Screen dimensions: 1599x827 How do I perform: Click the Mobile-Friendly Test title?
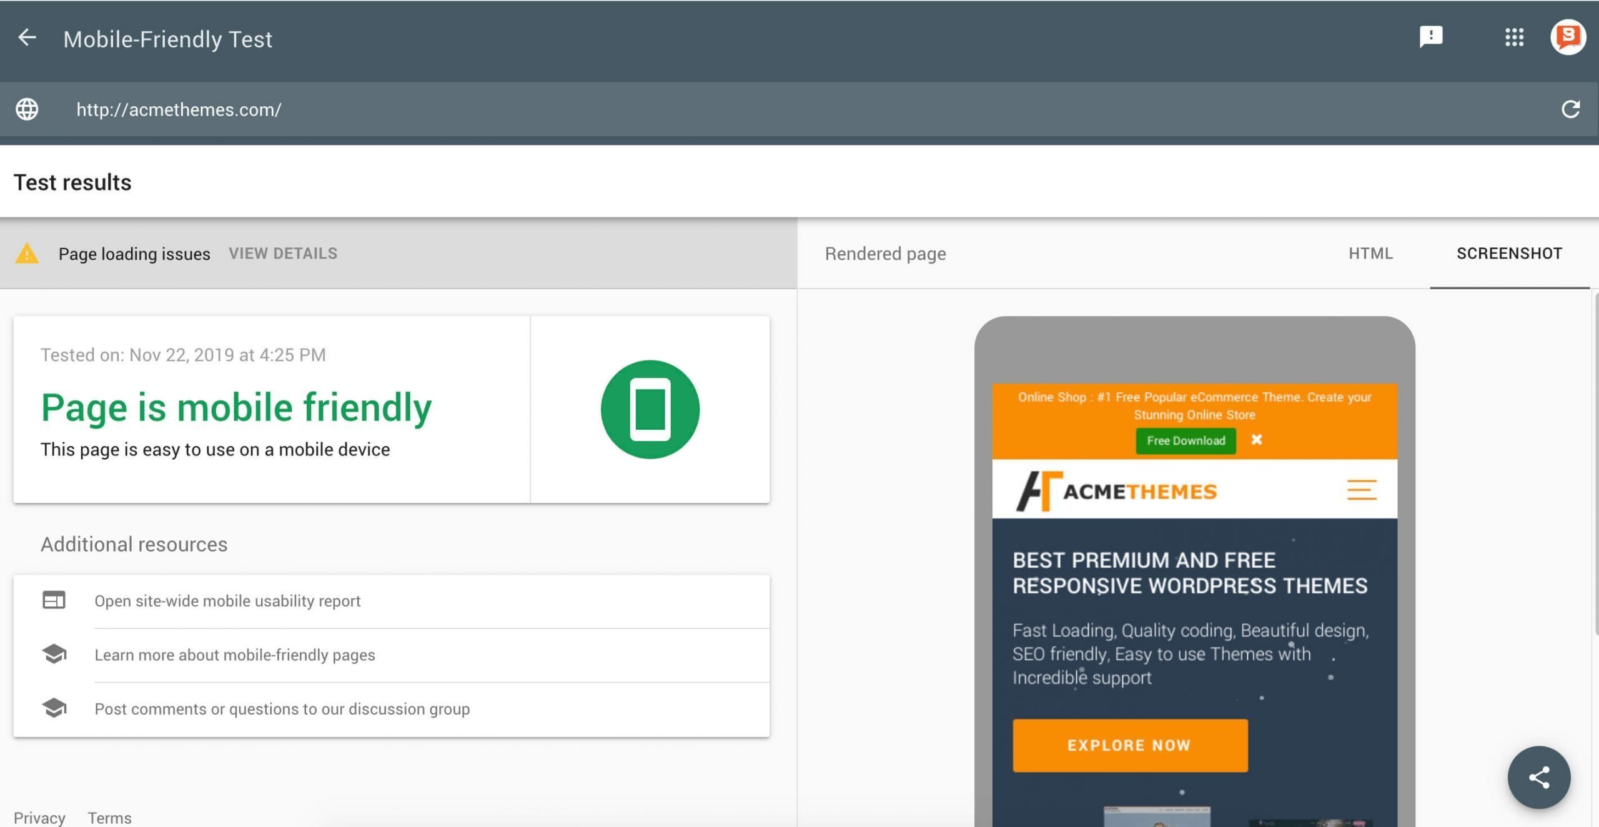coord(167,39)
